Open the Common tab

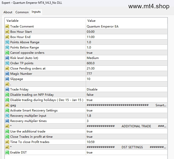pos(22,12)
